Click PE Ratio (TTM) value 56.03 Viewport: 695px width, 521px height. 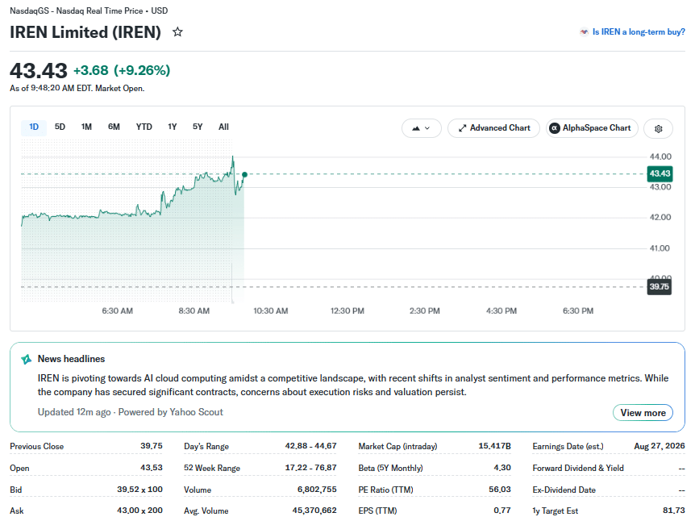click(500, 490)
